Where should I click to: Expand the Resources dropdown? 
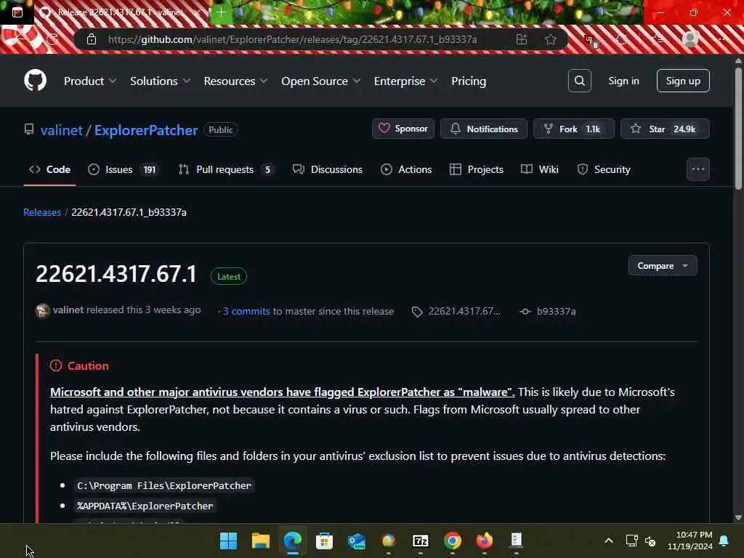point(236,81)
